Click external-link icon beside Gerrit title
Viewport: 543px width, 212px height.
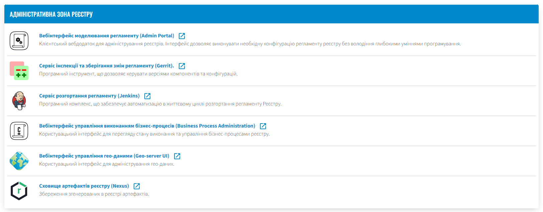[x=182, y=66]
